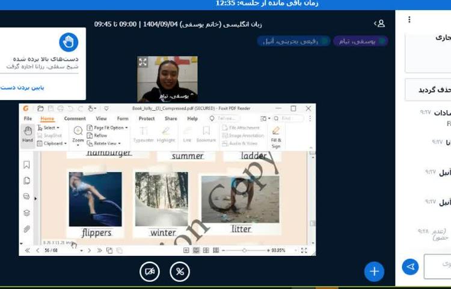Click the lower hand link in raised hands popup

22,87
